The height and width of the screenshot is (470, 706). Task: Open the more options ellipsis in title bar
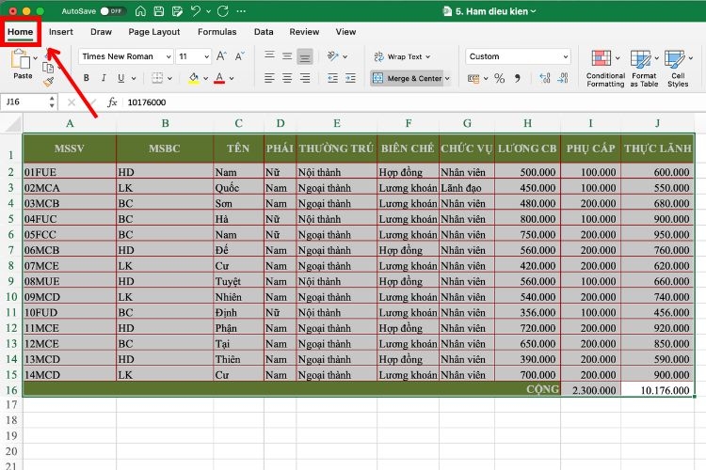241,11
